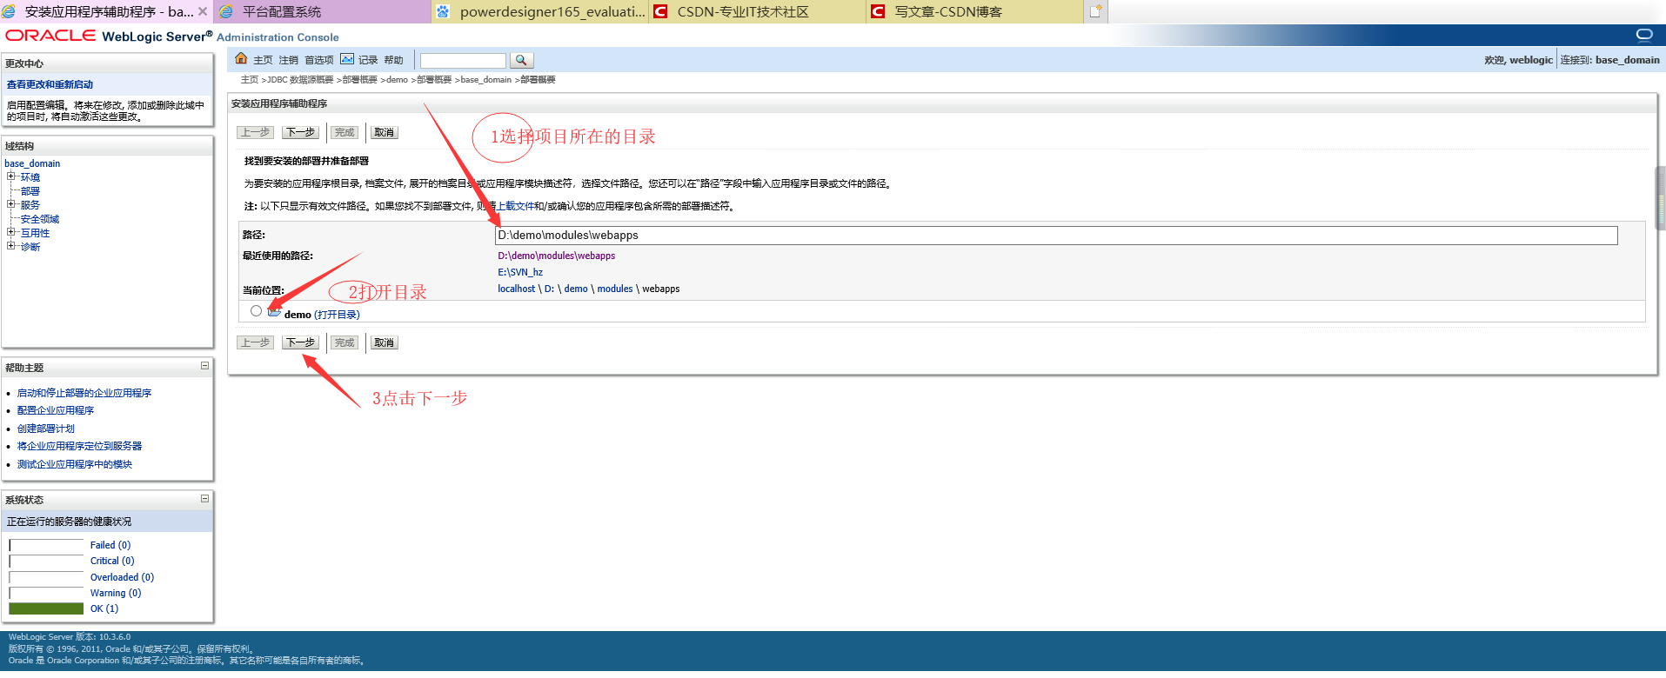Viewport: 1666px width, 678px height.
Task: Expand the 环境 tree node
Action: (x=11, y=176)
